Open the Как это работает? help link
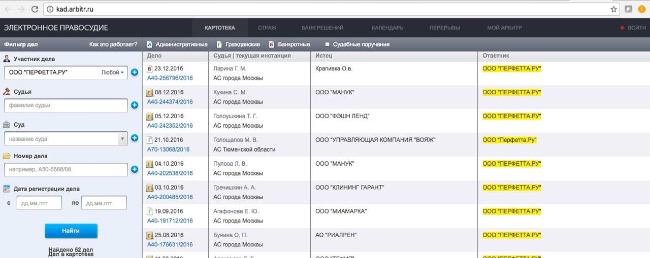 pos(113,44)
